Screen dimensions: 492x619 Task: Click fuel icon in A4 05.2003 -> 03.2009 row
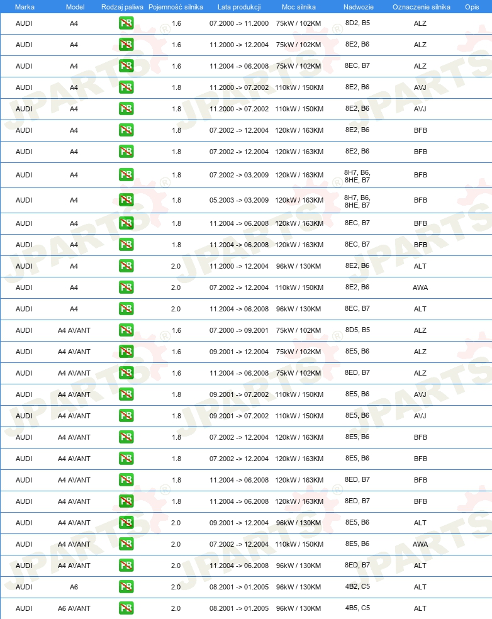pos(126,200)
